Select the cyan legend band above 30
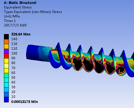 point(6,85)
